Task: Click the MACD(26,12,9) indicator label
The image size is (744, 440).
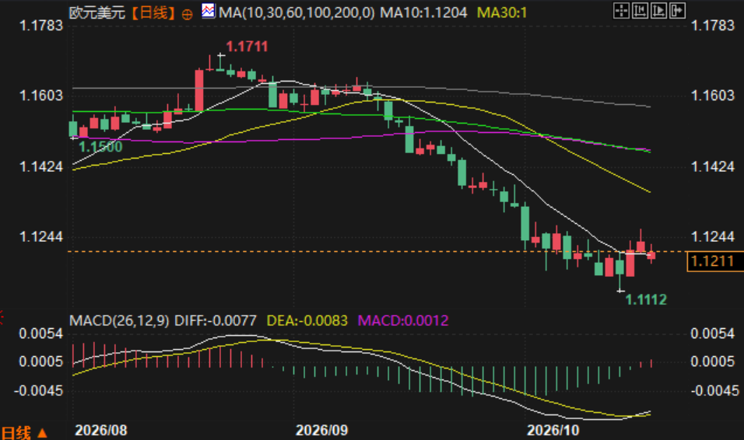Action: click(119, 320)
